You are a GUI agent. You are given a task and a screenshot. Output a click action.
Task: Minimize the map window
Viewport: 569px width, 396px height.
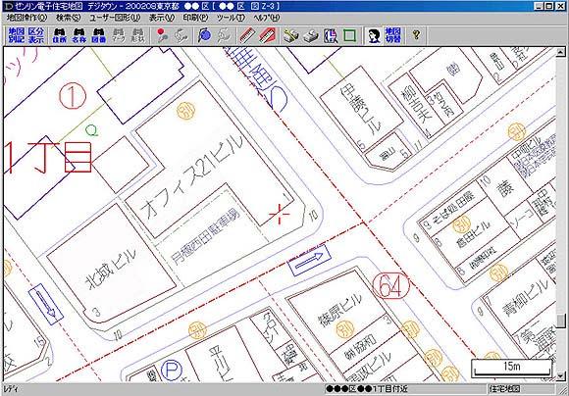540,6
